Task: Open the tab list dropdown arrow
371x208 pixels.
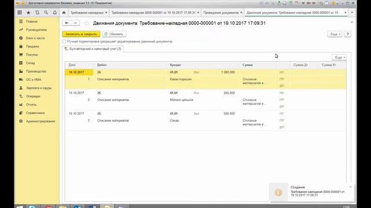Action: click(x=352, y=13)
